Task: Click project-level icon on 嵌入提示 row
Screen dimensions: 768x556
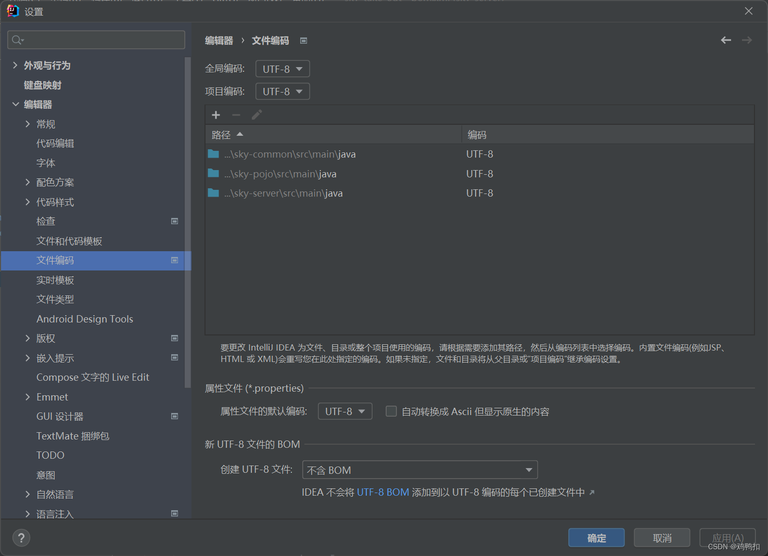Action: click(x=175, y=357)
